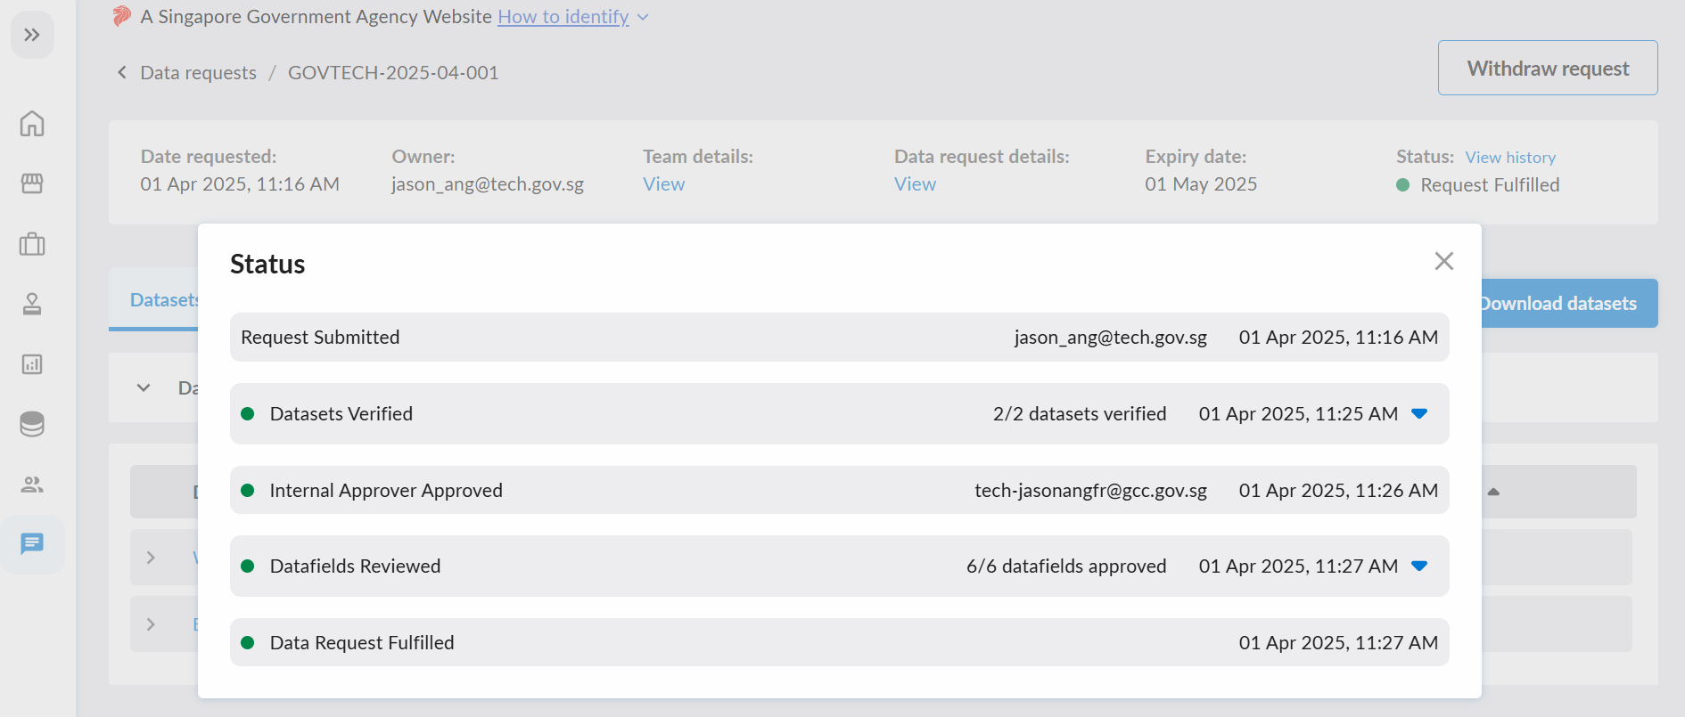Click the Datasets Verified label
Image resolution: width=1685 pixels, height=717 pixels.
341,413
